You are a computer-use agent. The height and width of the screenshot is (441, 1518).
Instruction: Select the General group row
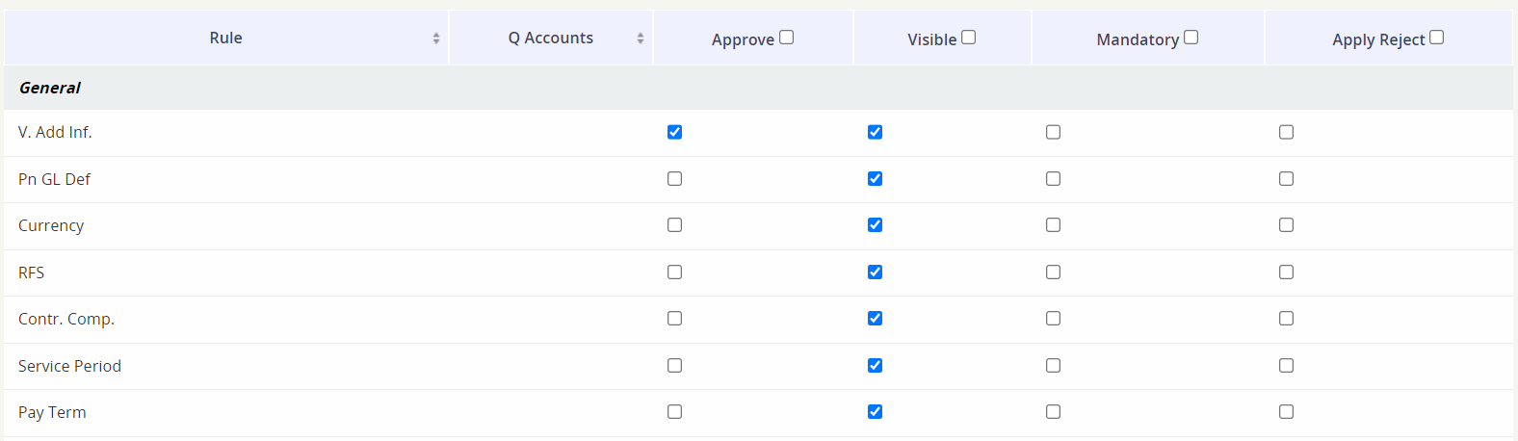(x=758, y=88)
